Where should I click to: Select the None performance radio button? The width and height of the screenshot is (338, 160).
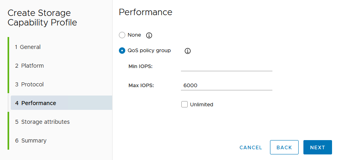point(122,35)
